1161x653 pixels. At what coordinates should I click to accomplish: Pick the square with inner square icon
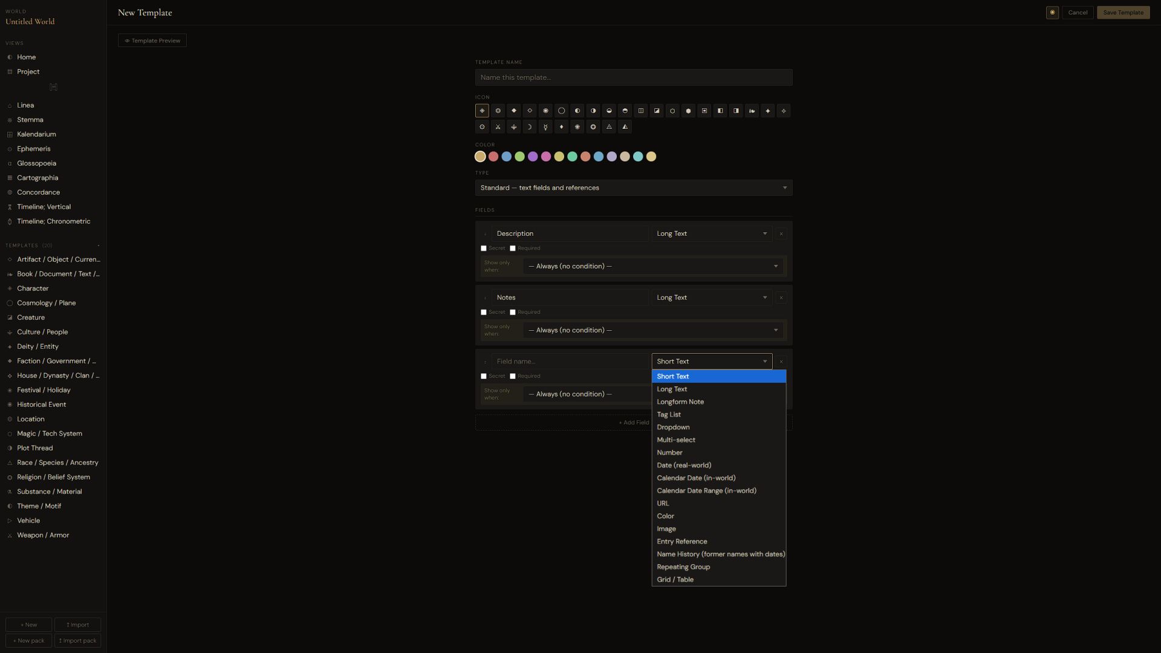pos(704,111)
